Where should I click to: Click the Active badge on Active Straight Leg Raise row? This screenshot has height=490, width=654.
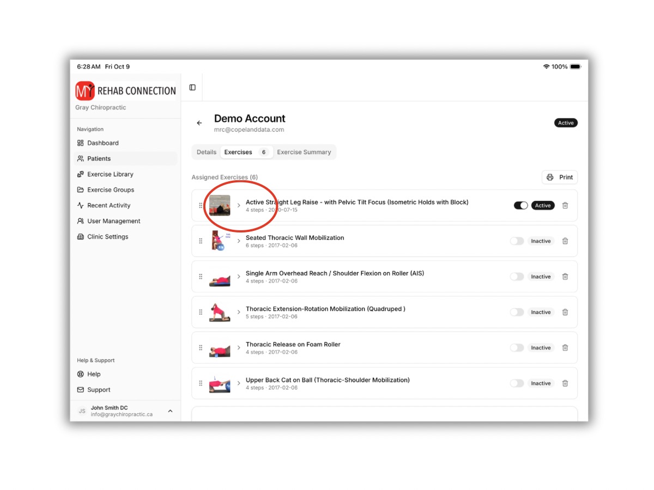click(x=543, y=206)
